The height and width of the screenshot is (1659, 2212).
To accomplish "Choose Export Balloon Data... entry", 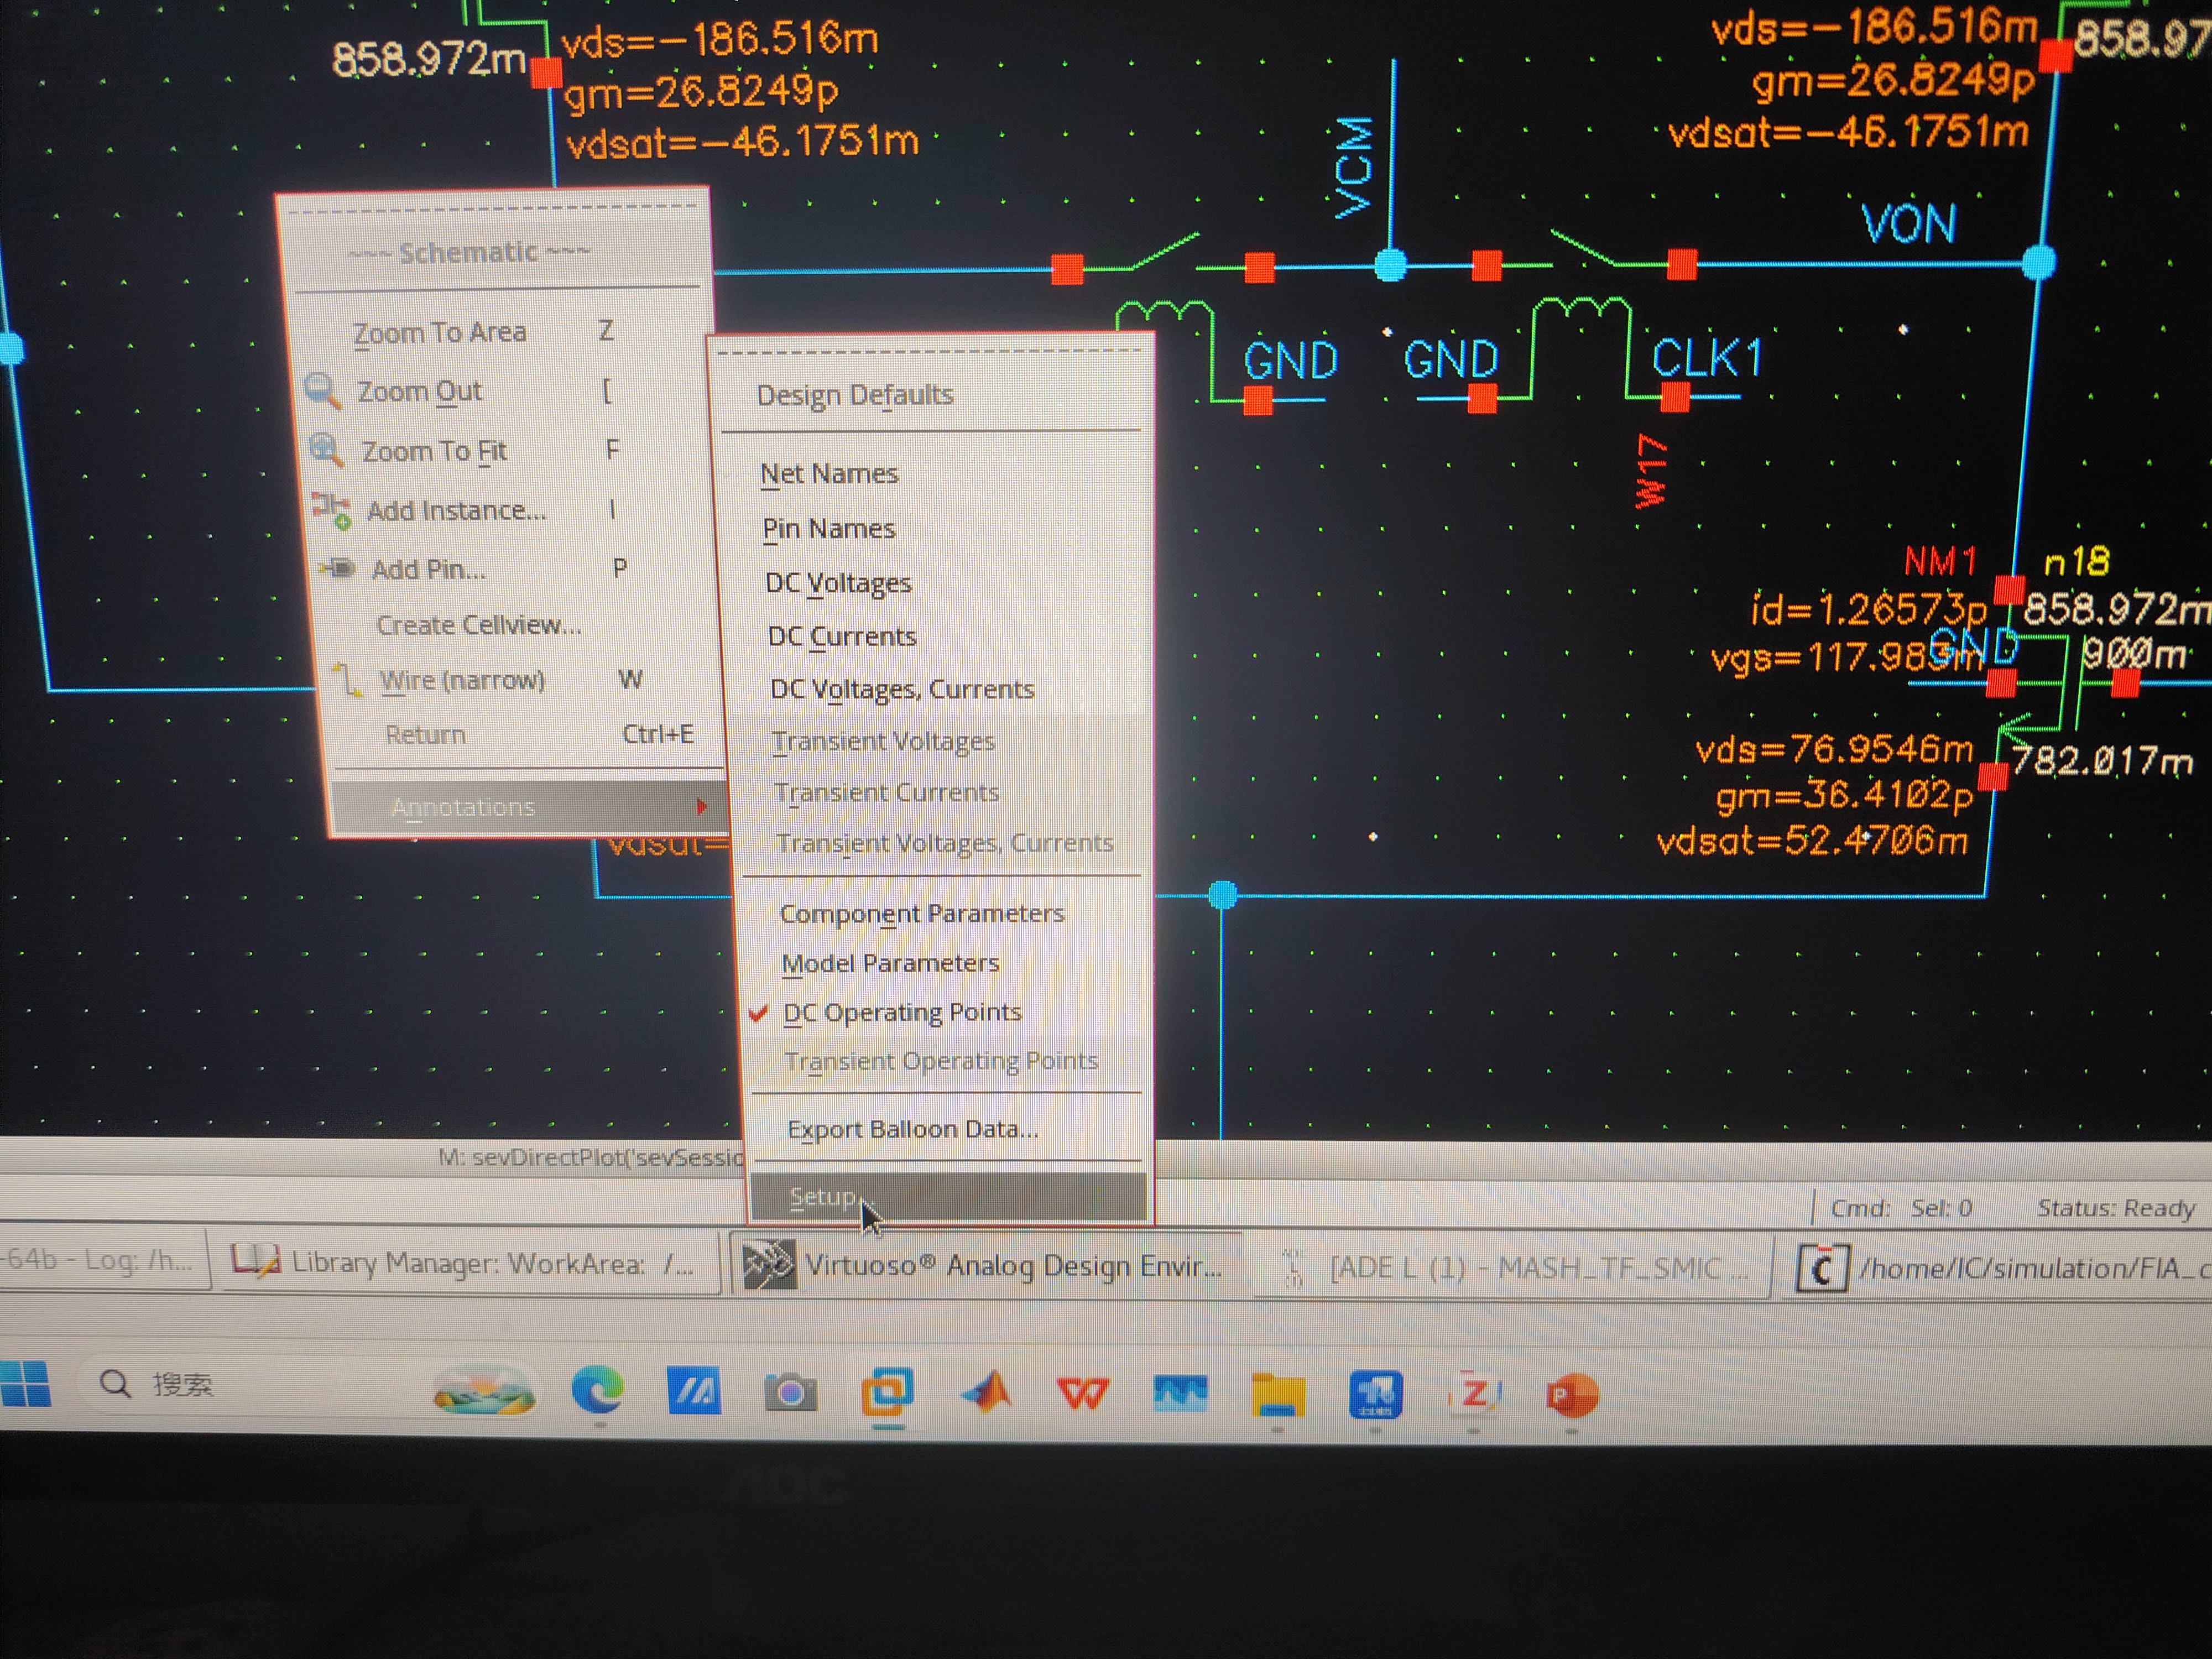I will click(913, 1129).
